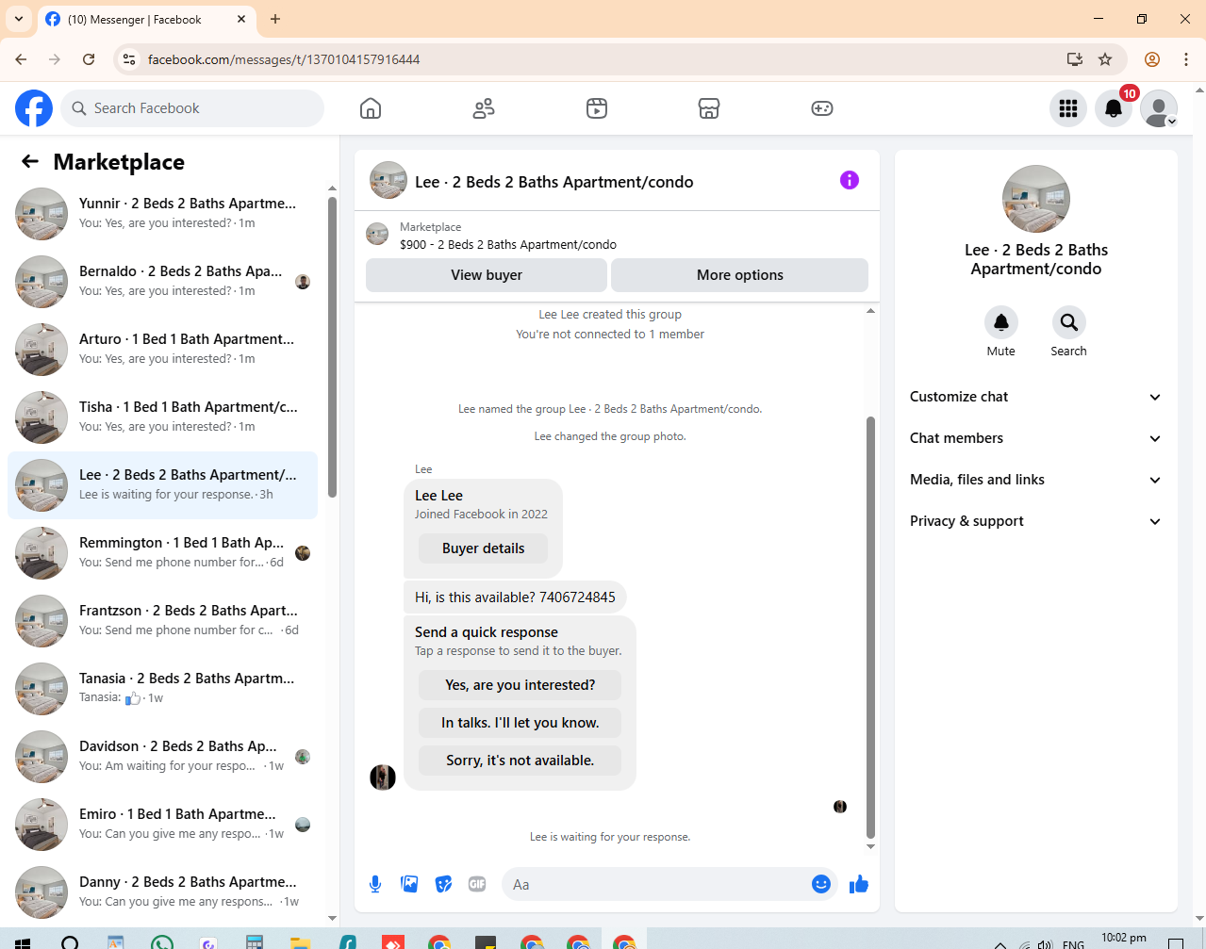Open the Windows Start button

(24, 941)
